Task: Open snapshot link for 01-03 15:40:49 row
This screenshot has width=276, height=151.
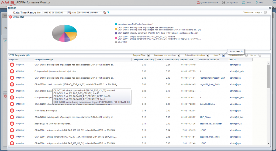Action: click(x=20, y=65)
